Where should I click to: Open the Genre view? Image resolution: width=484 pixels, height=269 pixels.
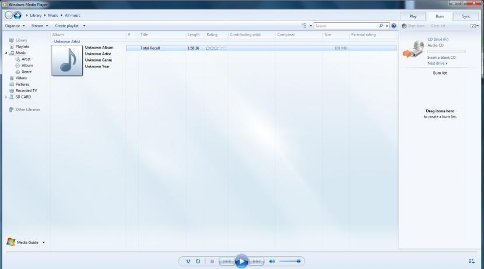point(27,72)
